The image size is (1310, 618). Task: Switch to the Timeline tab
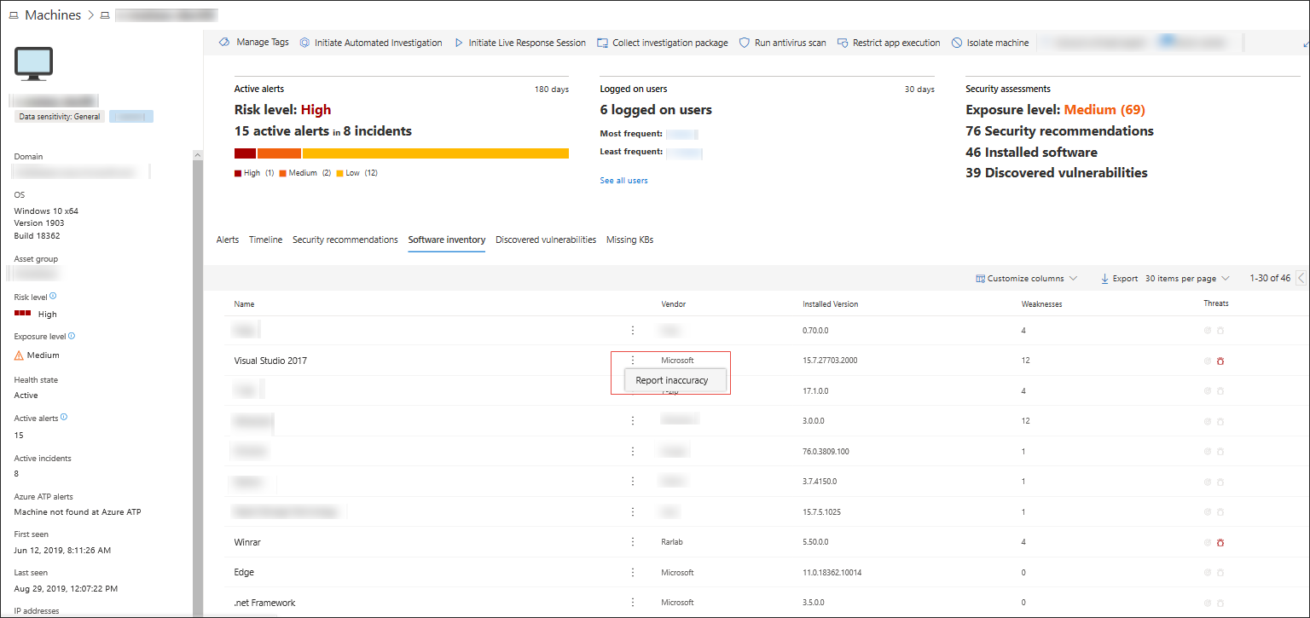coord(265,240)
